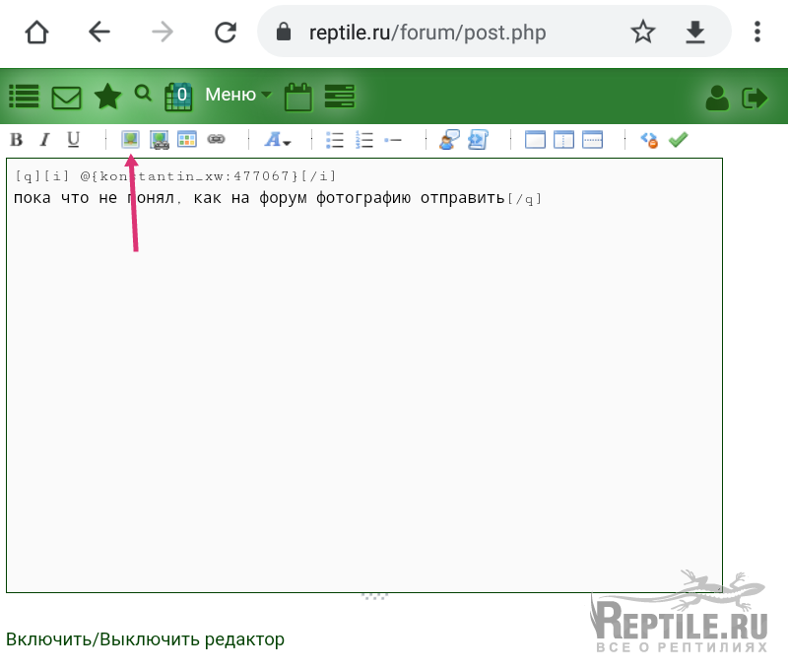The width and height of the screenshot is (788, 670).
Task: Open forum list icon in green header
Action: coord(24,96)
